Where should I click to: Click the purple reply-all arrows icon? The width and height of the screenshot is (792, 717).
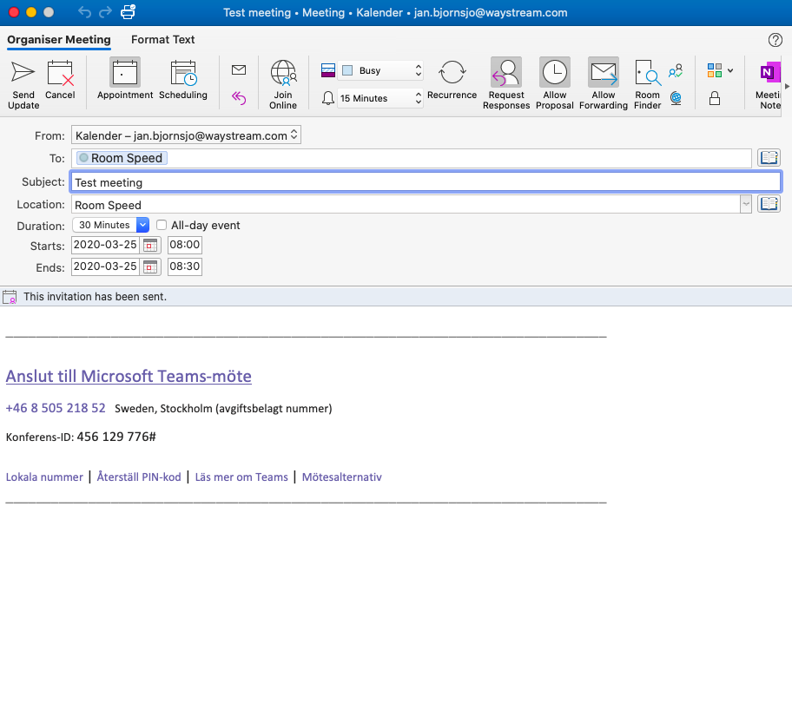coord(239,98)
